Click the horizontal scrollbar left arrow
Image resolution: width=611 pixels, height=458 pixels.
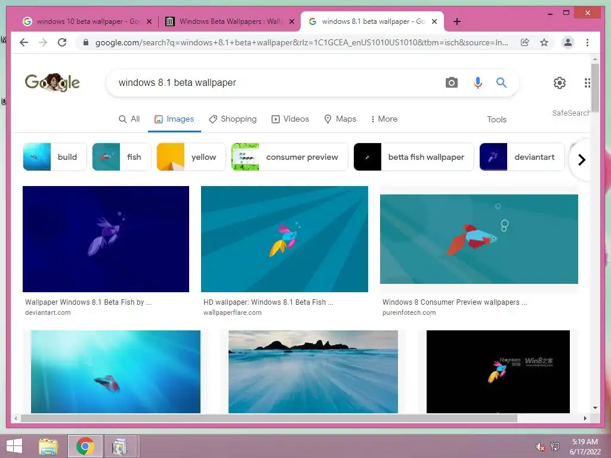16,418
